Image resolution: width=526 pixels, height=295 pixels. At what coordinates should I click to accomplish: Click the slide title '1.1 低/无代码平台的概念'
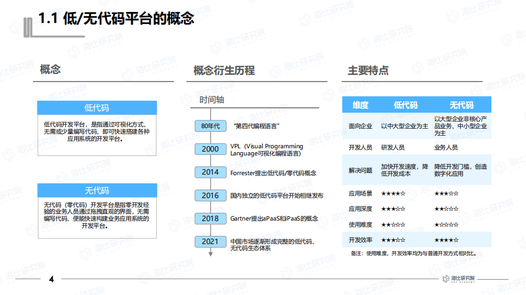tap(116, 19)
